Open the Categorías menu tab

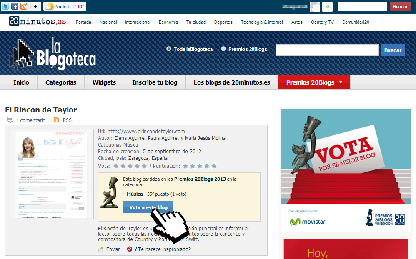pos(61,82)
